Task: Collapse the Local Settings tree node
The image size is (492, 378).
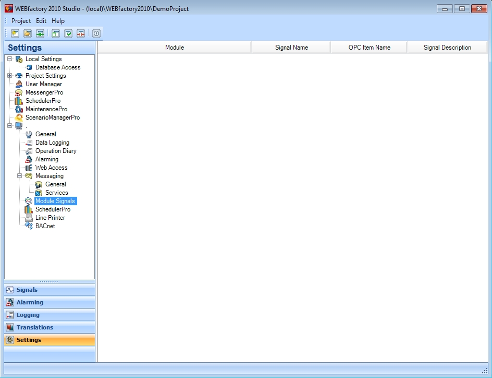Action: click(10, 59)
